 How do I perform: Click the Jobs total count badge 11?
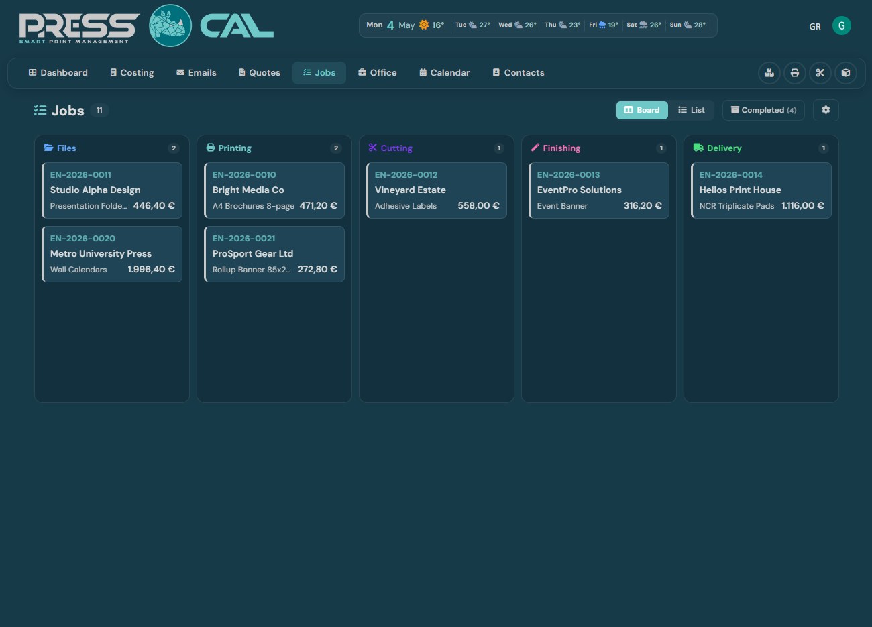(99, 110)
